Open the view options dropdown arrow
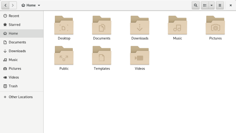The height and width of the screenshot is (133, 236). pos(212,5)
